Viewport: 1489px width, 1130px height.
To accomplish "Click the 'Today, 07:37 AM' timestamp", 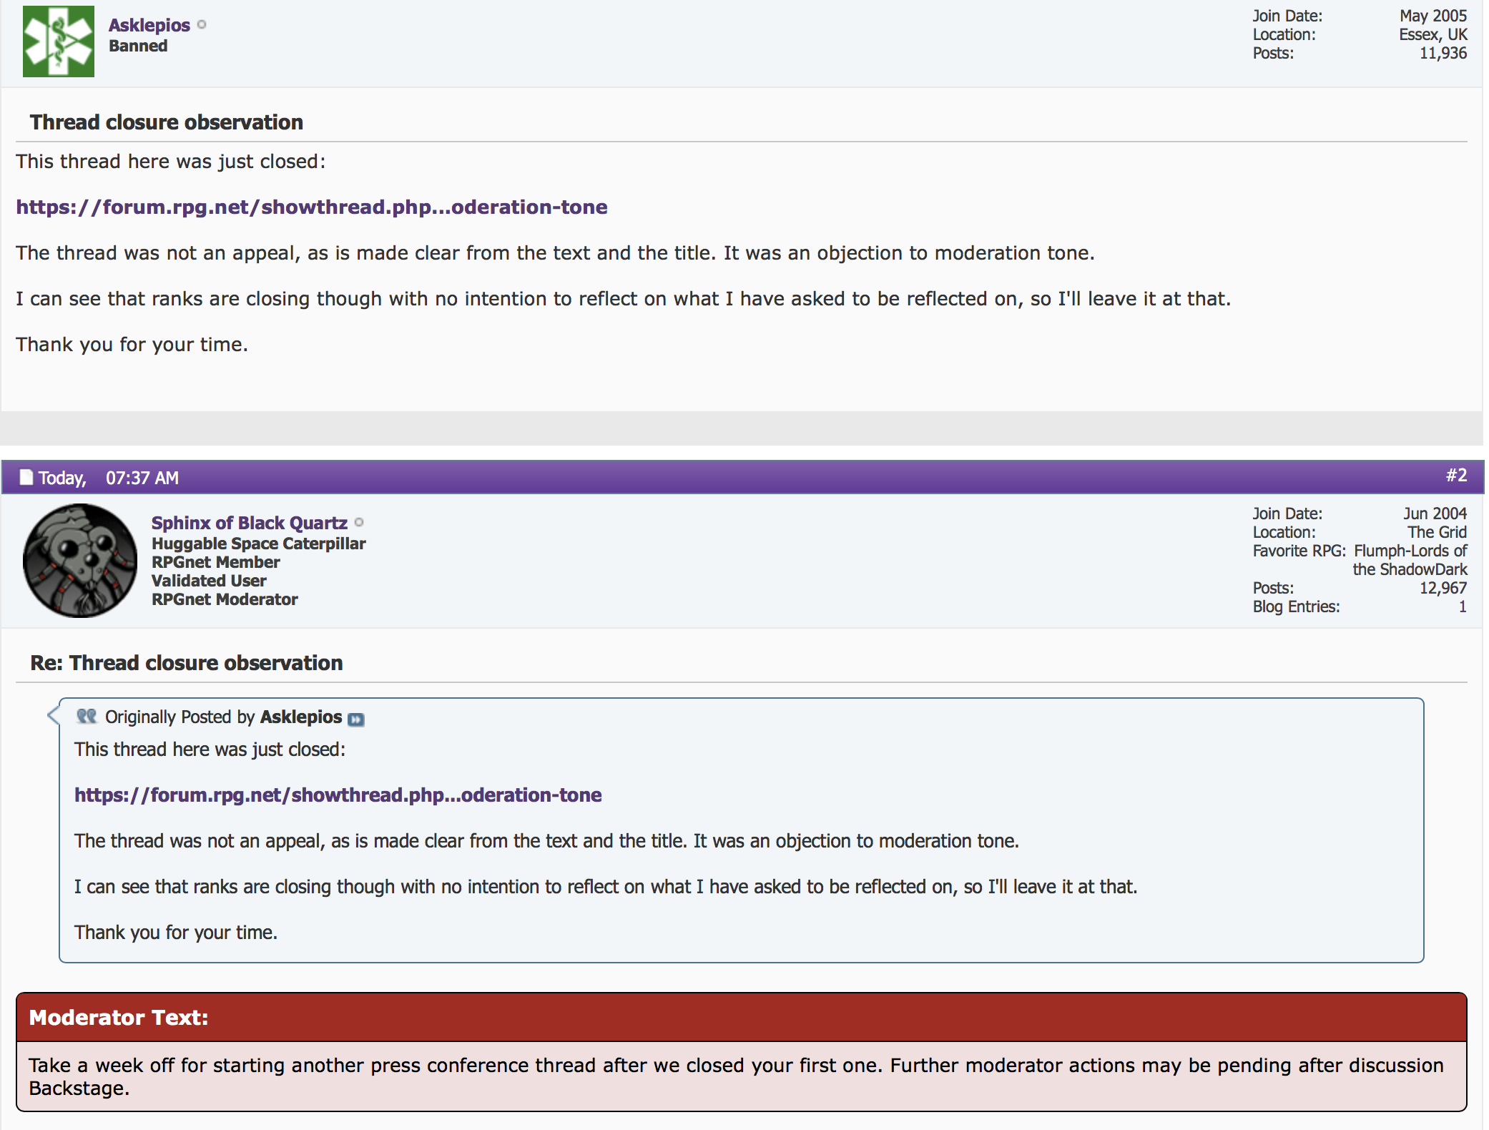I will pos(109,478).
